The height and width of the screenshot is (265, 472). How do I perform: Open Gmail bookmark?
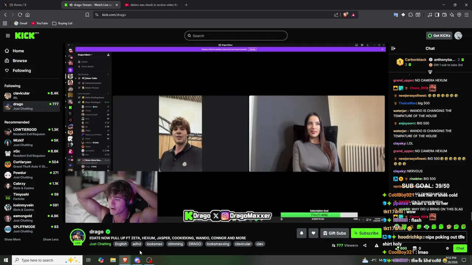click(x=20, y=23)
